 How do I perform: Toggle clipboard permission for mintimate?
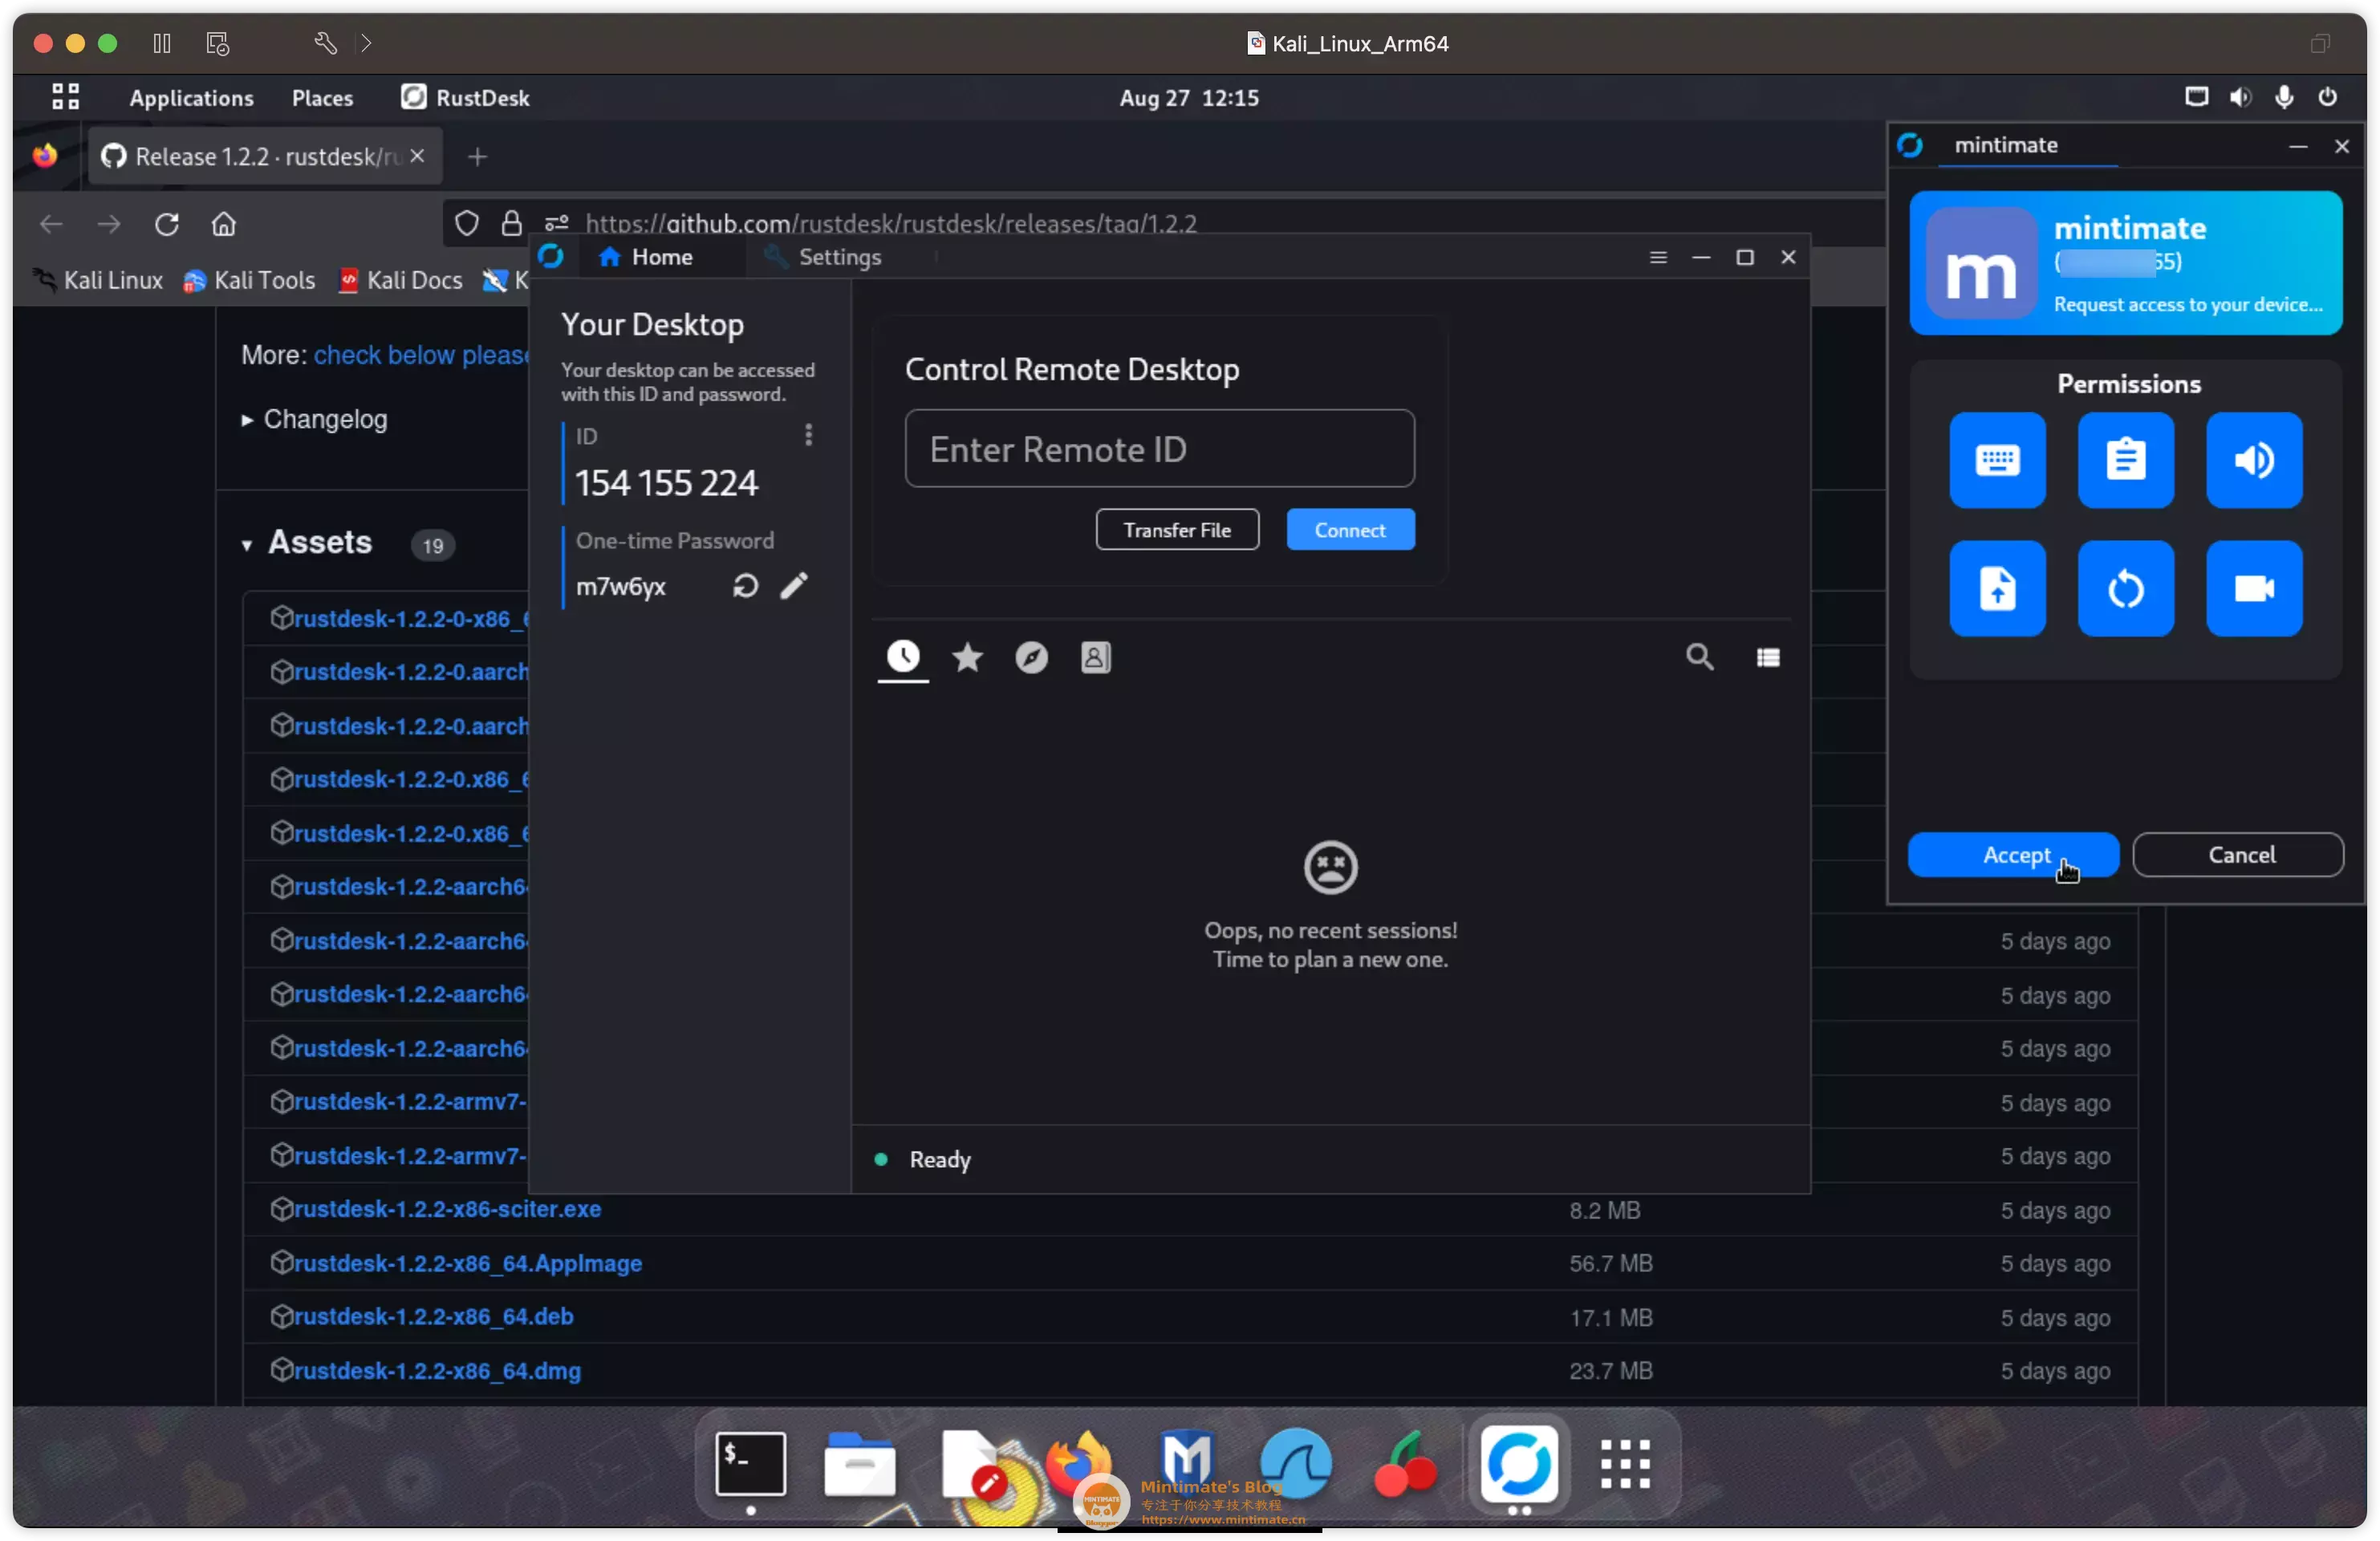point(2125,460)
